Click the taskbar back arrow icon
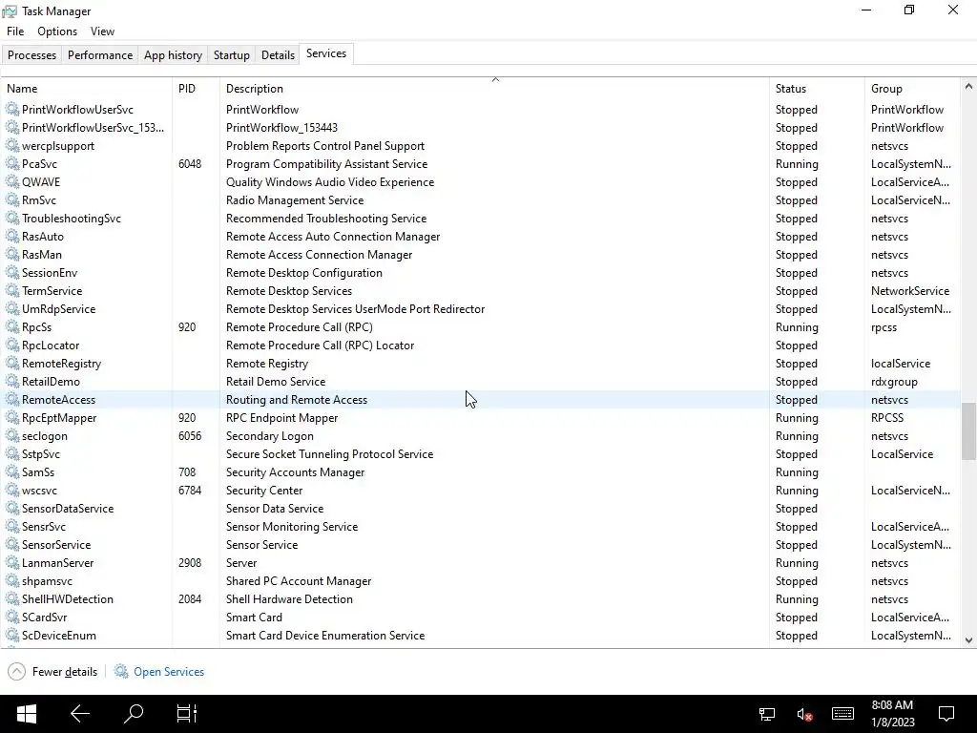The height and width of the screenshot is (733, 977). 80,714
